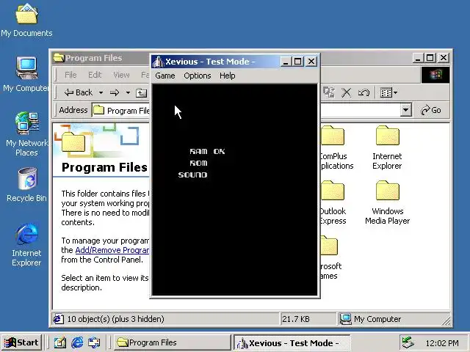470x352 pixels.
Task: Open the Back history dropdown arrow
Action: (x=101, y=93)
